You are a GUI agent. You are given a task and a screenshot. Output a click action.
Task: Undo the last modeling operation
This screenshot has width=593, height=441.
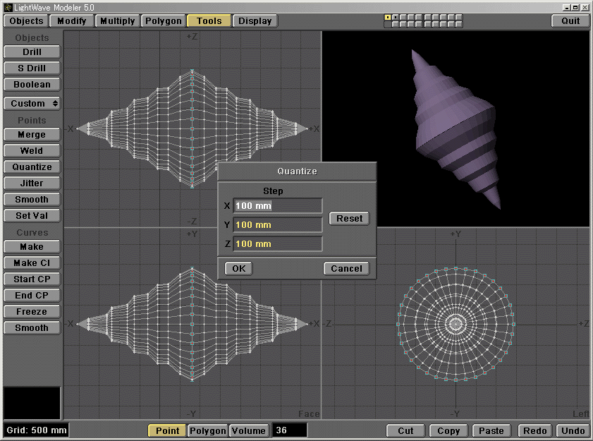pos(573,430)
